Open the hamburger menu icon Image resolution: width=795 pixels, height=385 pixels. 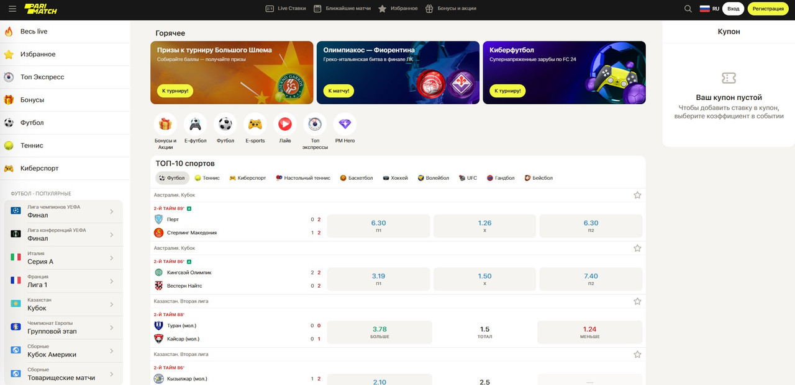[x=12, y=9]
